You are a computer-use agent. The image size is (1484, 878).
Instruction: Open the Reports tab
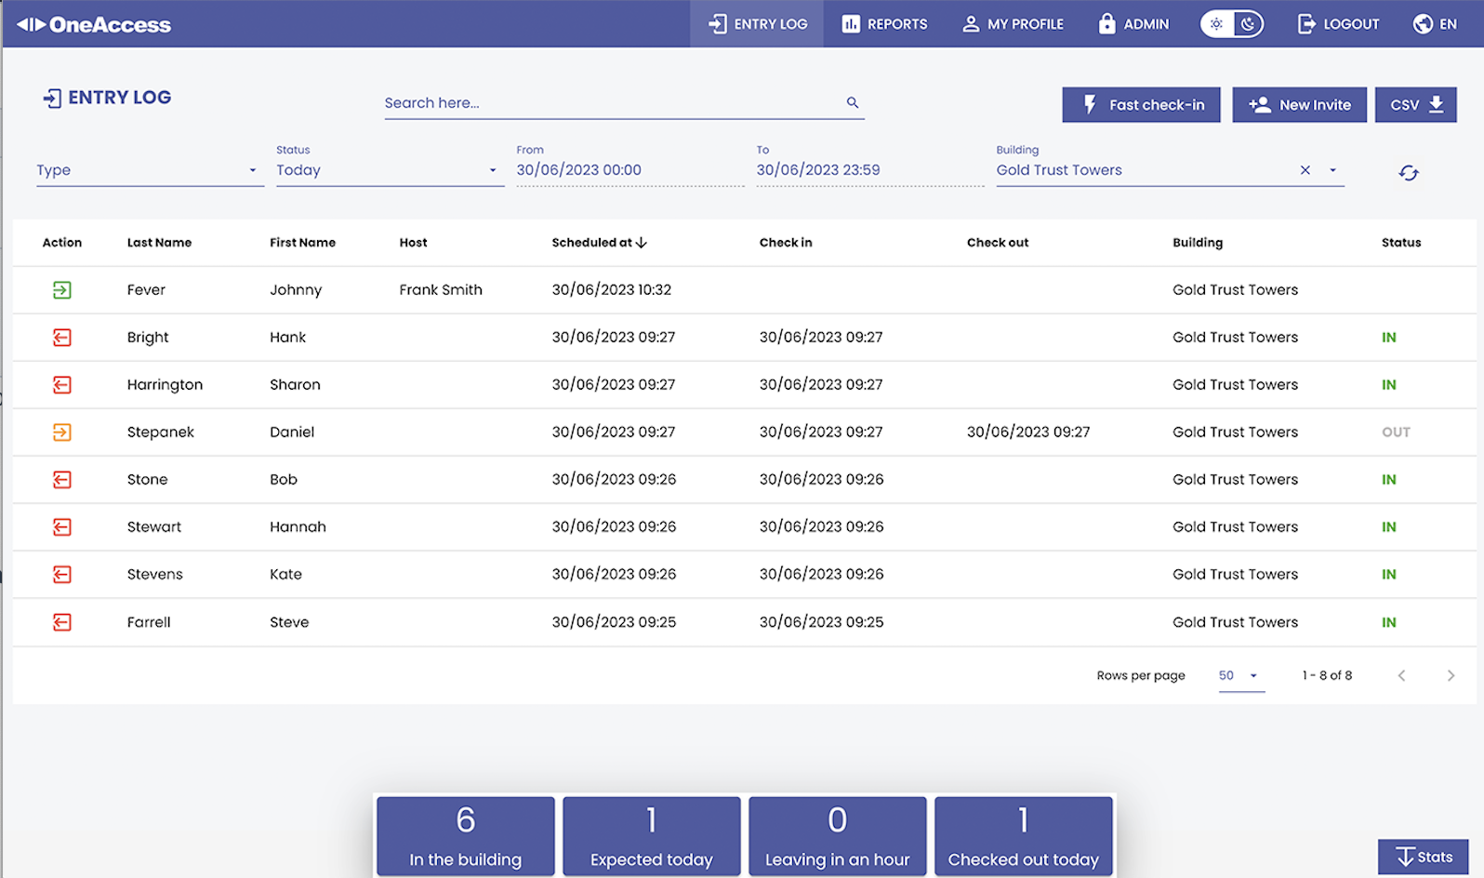pyautogui.click(x=884, y=24)
